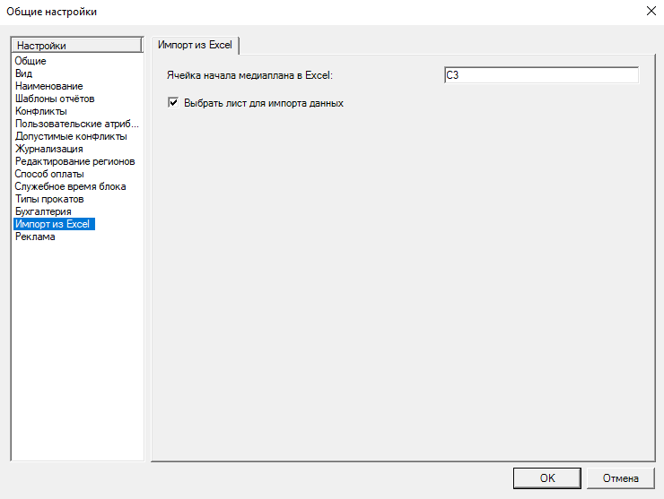Open the 'Журнализация' settings section
664x499 pixels.
pos(48,149)
